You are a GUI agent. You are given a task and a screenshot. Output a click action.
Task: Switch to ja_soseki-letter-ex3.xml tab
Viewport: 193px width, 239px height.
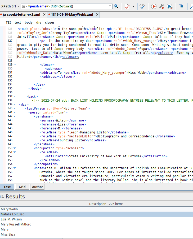coord(21,15)
